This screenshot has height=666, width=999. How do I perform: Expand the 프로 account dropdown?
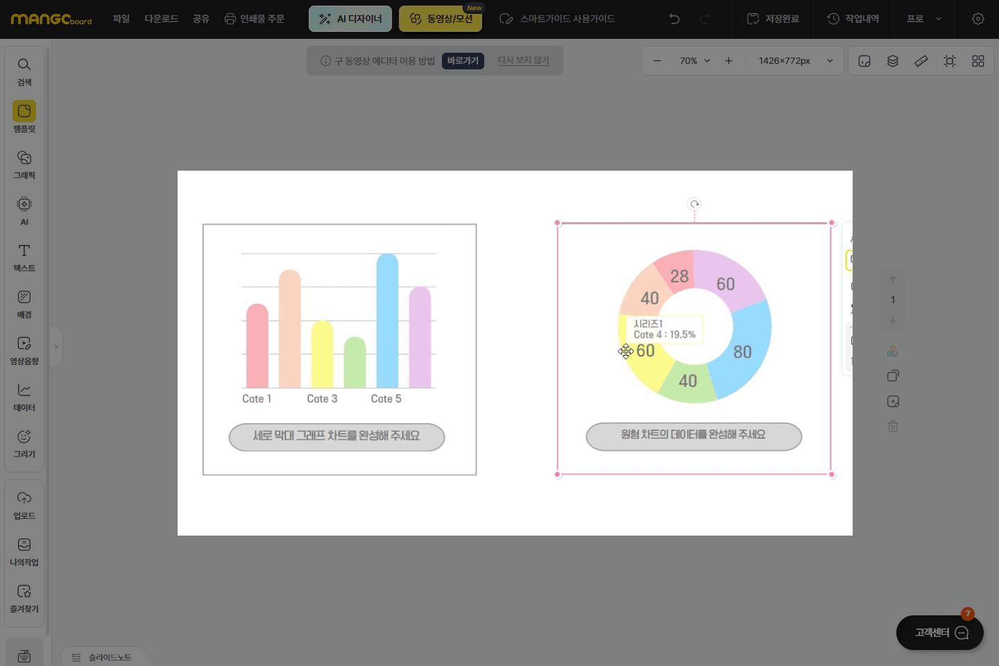click(923, 19)
